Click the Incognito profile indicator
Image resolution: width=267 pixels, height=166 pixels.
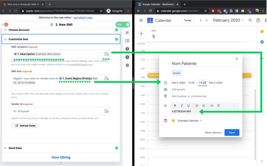(115, 11)
